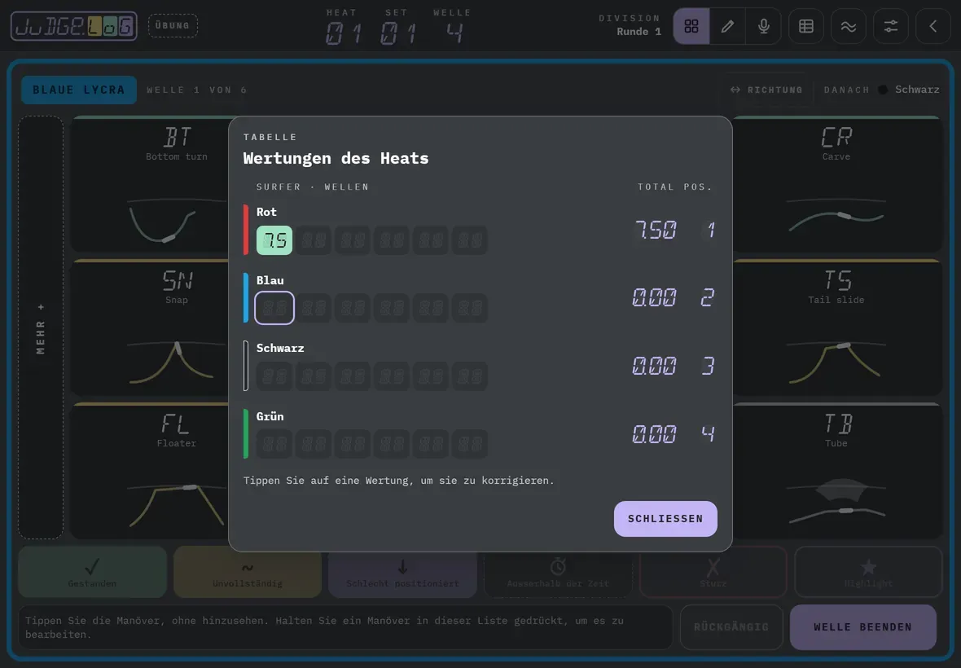Image resolution: width=961 pixels, height=668 pixels.
Task: Mark maneuver as Unvollständig
Action: coord(248,572)
